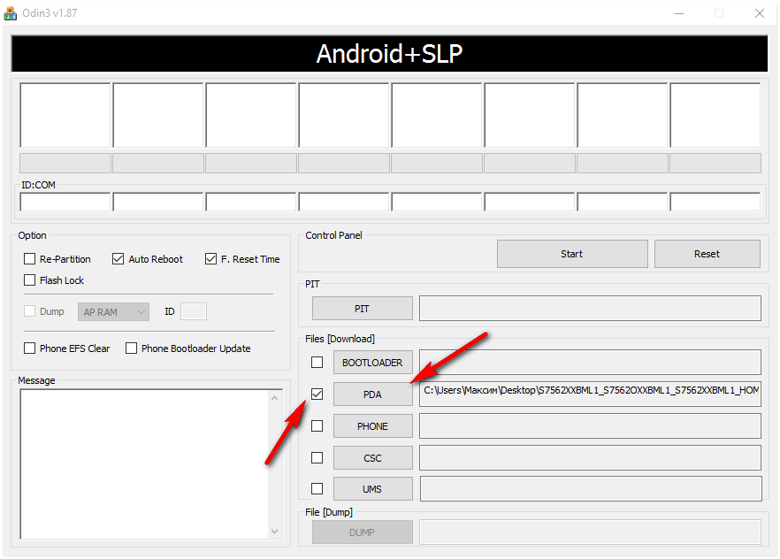The height and width of the screenshot is (559, 780).
Task: Click the BOOTLOADER file button
Action: tap(372, 363)
